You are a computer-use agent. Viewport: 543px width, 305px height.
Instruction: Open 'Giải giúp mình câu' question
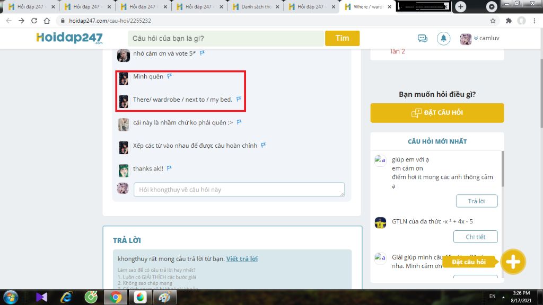coord(417,262)
